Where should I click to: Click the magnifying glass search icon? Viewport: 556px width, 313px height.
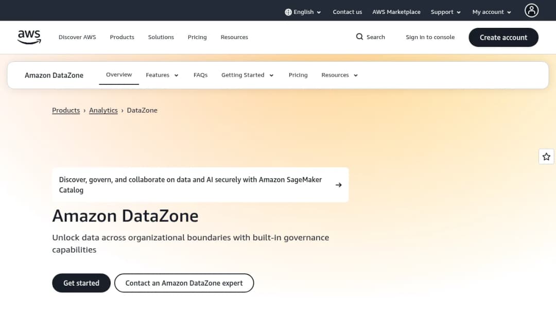[x=359, y=37]
